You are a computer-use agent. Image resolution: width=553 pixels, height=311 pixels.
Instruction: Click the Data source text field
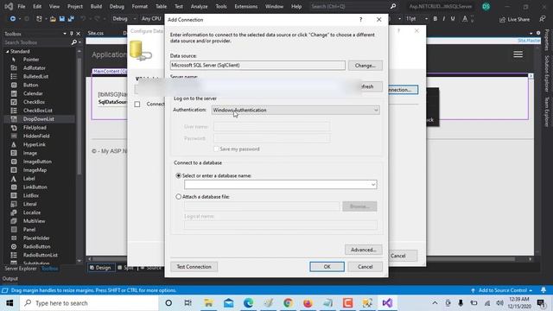point(257,66)
